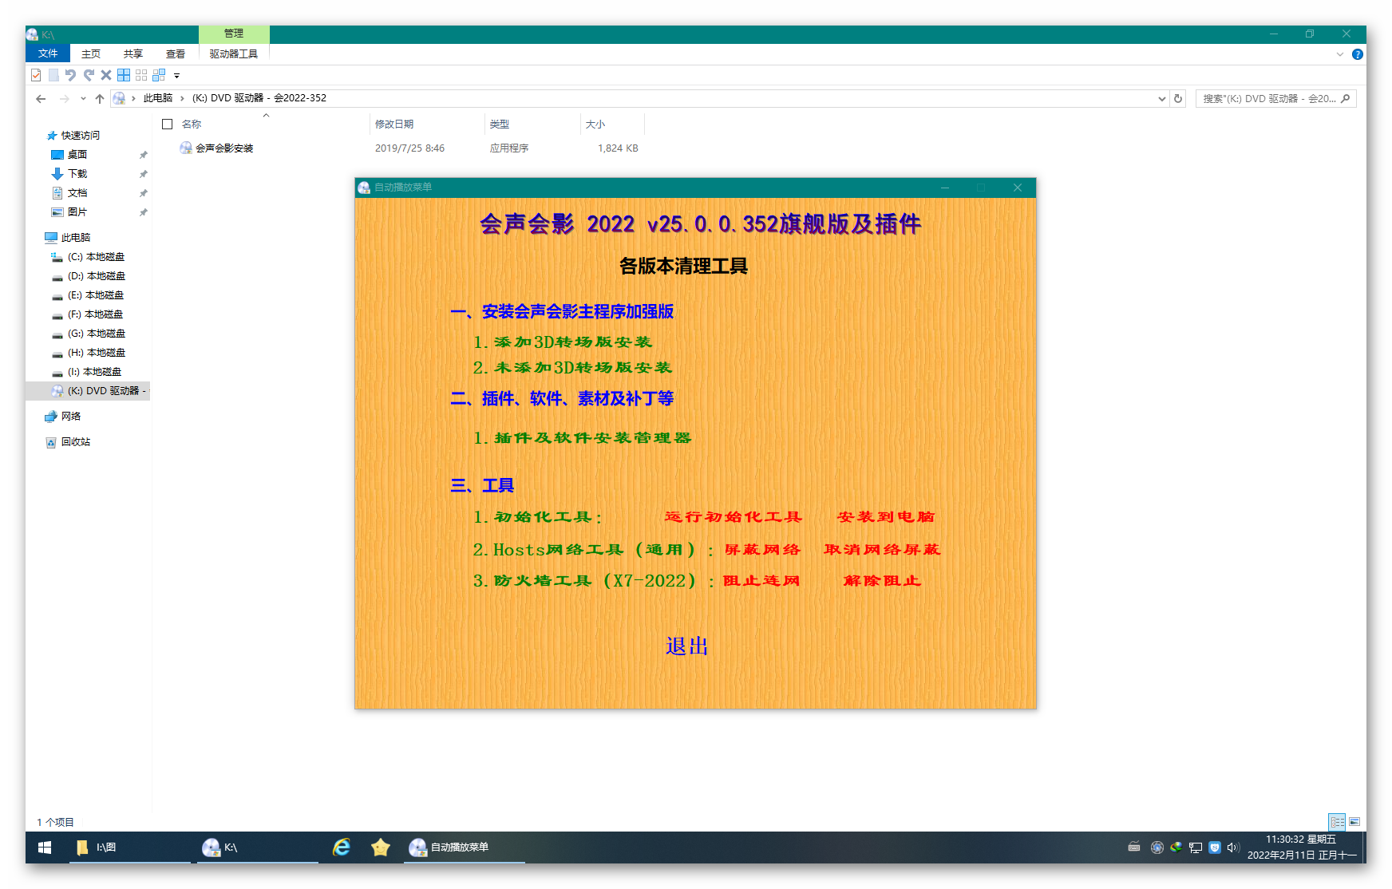The height and width of the screenshot is (889, 1392).
Task: Open 图片 folder in quick access
Action: (77, 211)
